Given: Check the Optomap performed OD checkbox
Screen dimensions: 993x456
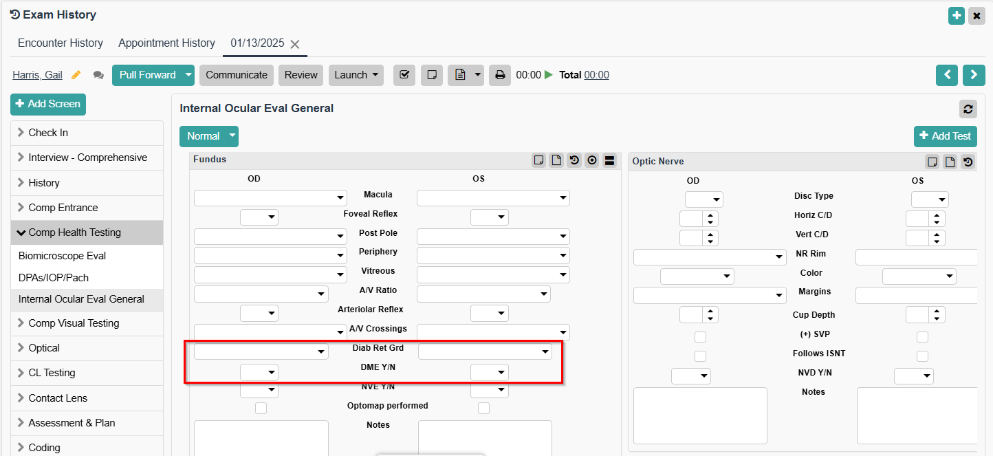Looking at the screenshot, I should click(261, 409).
